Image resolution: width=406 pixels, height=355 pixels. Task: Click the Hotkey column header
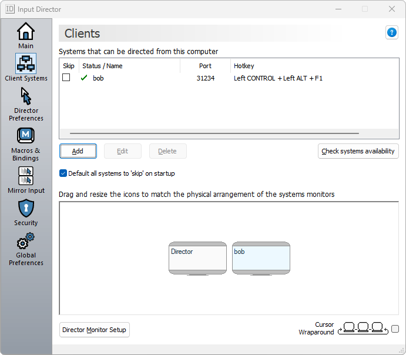(x=314, y=66)
